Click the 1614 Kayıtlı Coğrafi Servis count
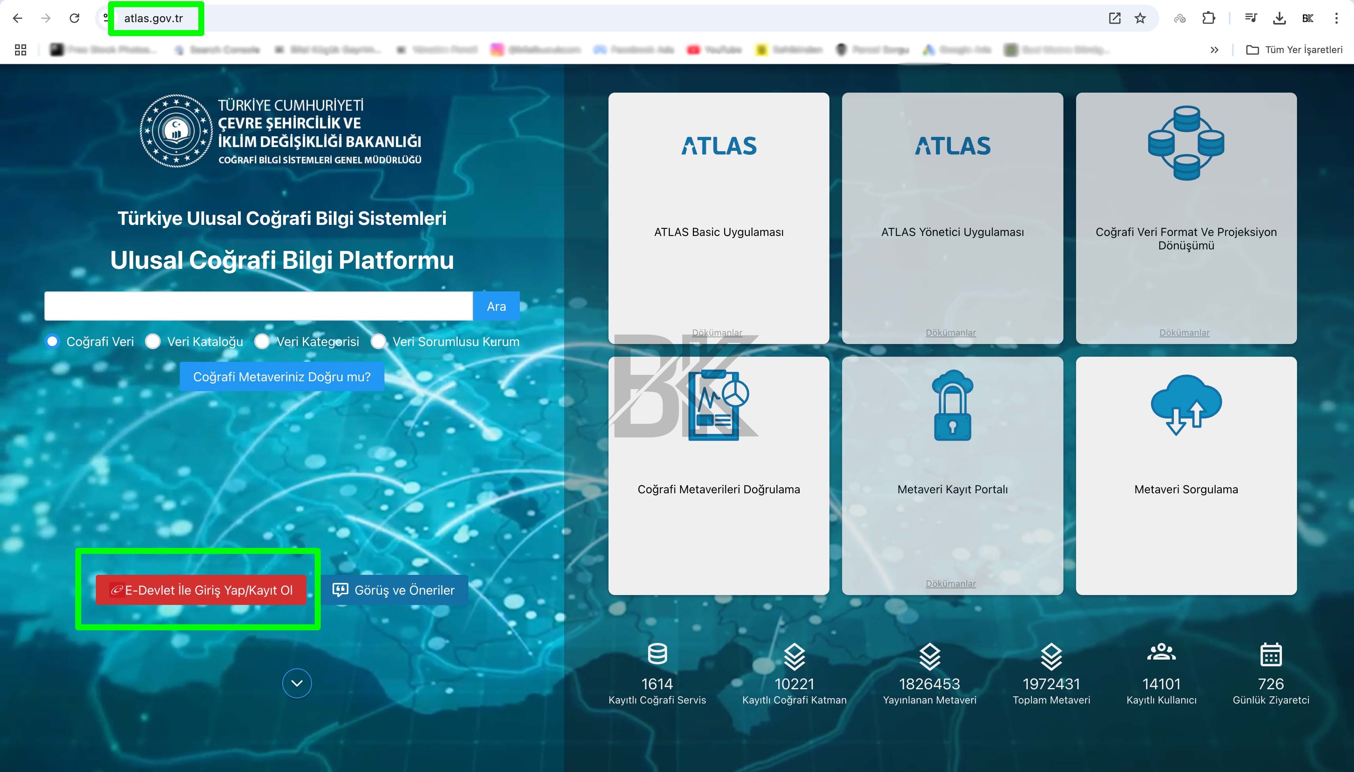Image resolution: width=1354 pixels, height=772 pixels. pos(657,684)
